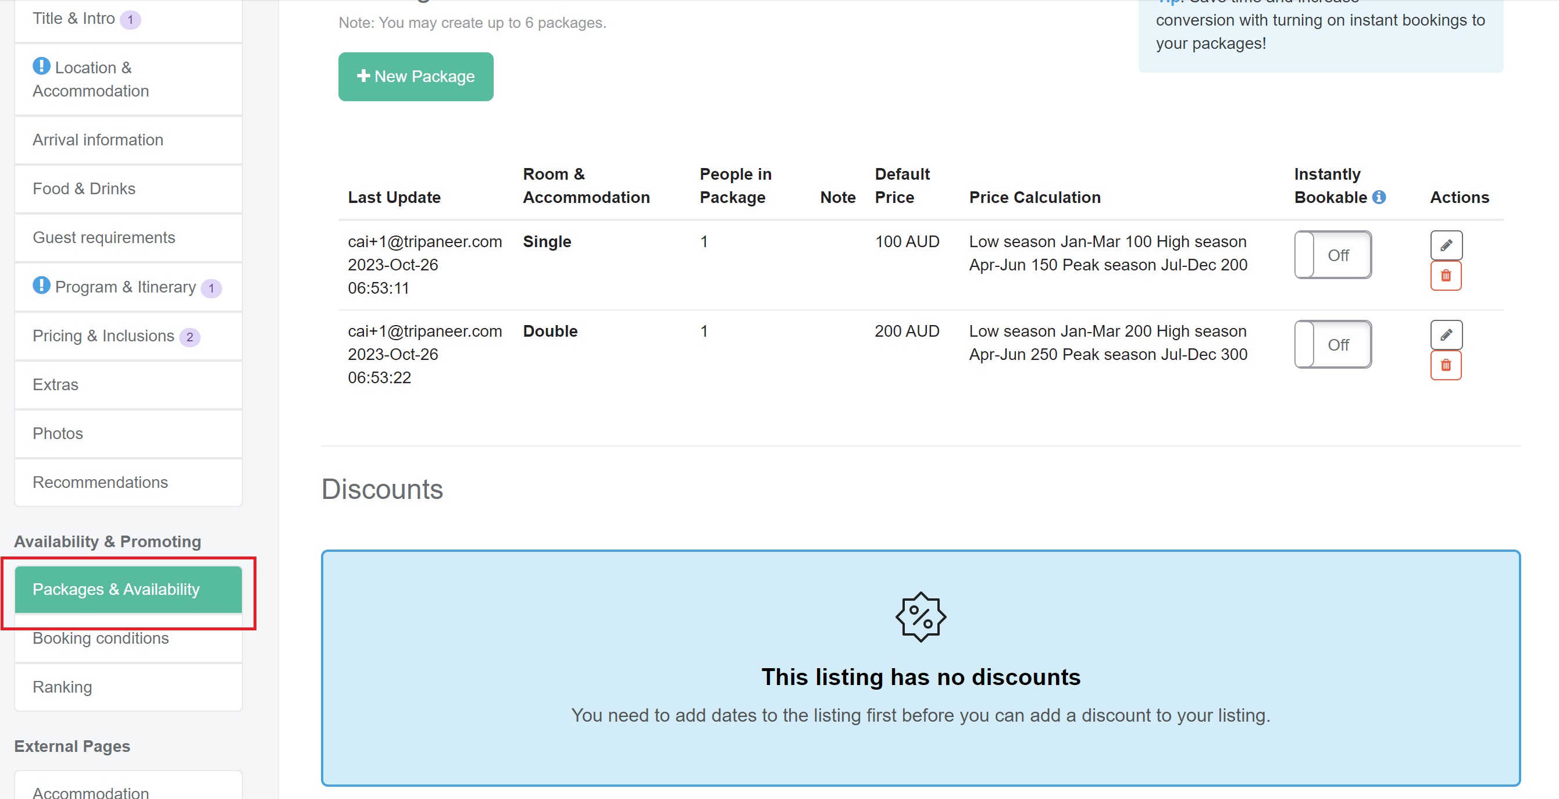1559x799 pixels.
Task: Select Ranking in the sidebar
Action: click(62, 686)
